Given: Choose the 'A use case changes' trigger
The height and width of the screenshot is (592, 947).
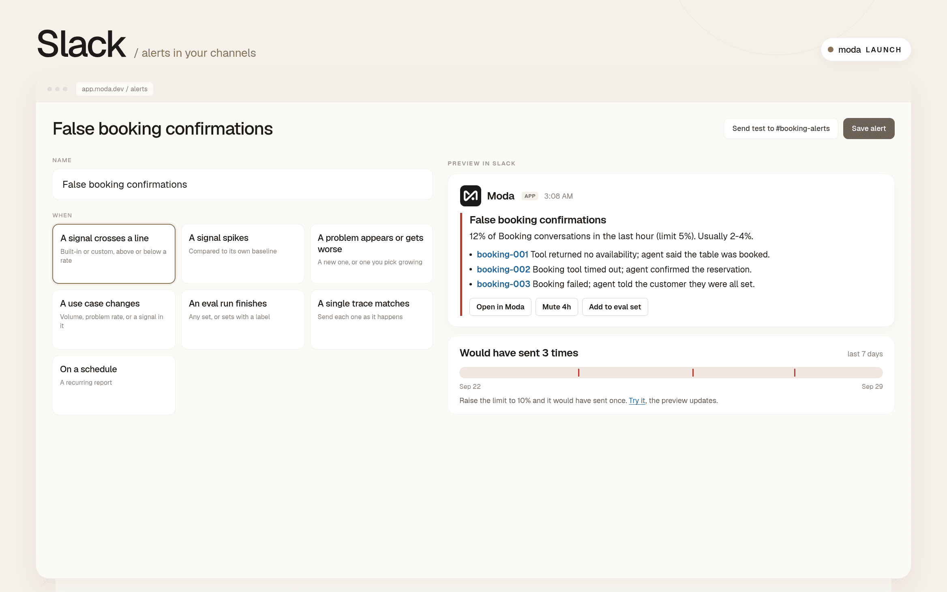Looking at the screenshot, I should (x=114, y=320).
